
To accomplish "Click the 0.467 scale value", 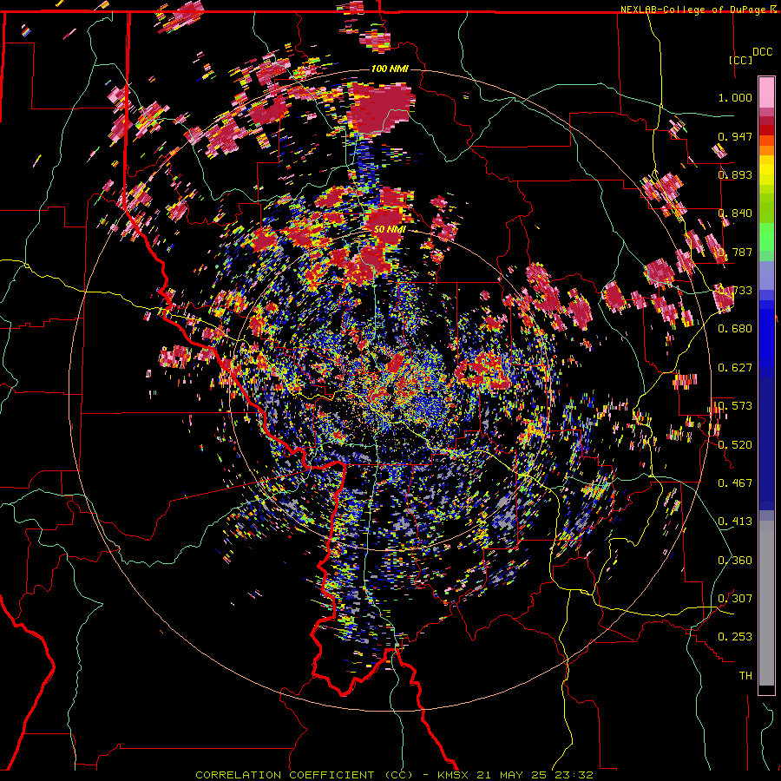I will (x=735, y=483).
